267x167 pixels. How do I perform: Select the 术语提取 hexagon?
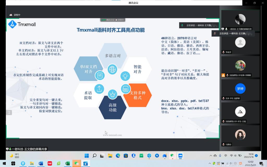tap(88, 95)
